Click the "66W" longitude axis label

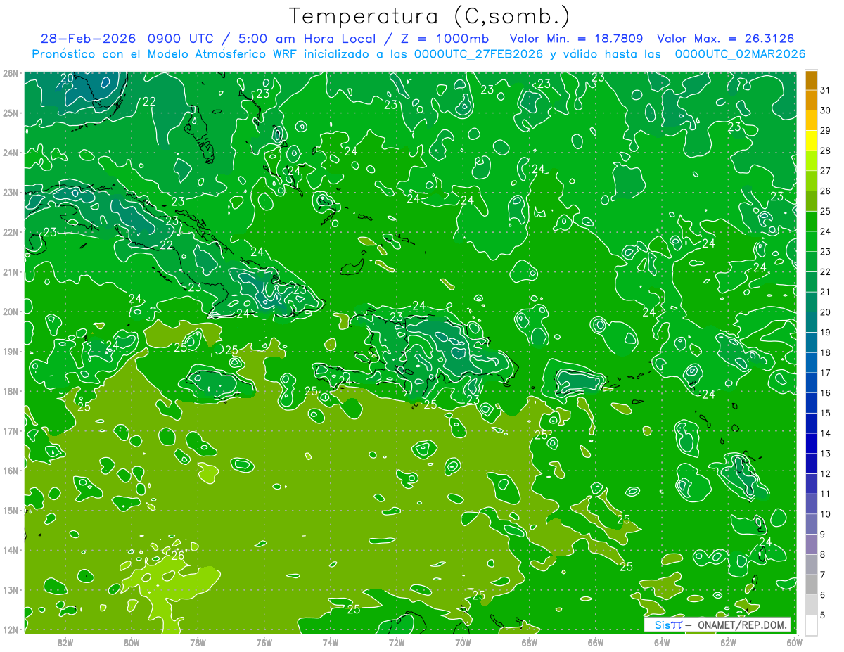point(596,641)
